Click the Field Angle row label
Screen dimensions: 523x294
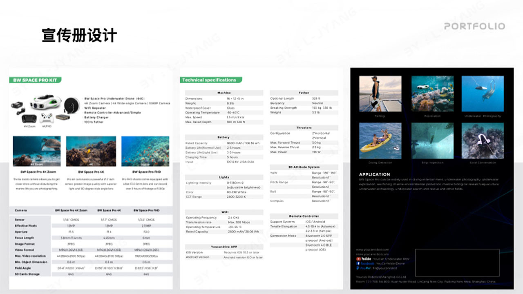point(23,268)
